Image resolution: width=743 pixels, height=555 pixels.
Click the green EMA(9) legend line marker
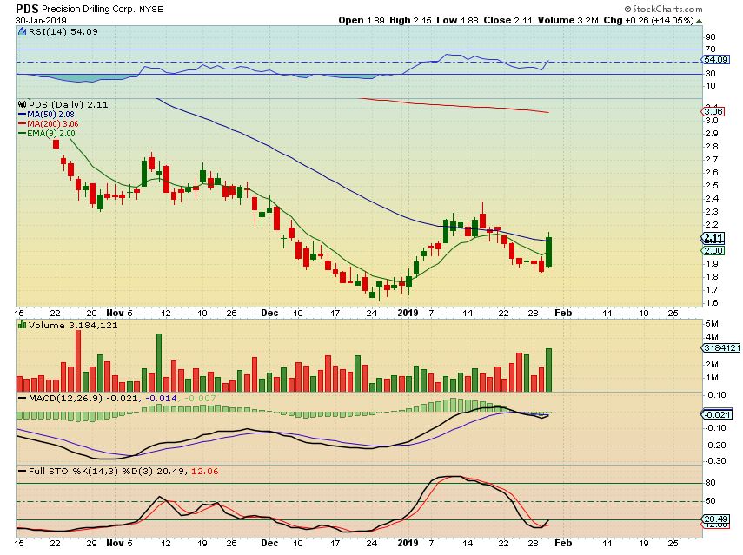(22, 134)
